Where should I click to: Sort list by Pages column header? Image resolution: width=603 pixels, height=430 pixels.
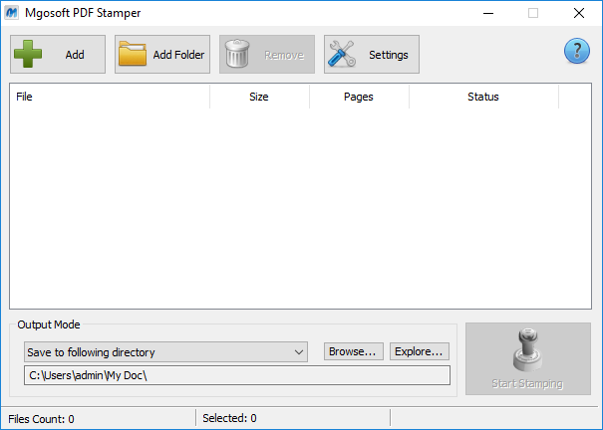point(359,97)
